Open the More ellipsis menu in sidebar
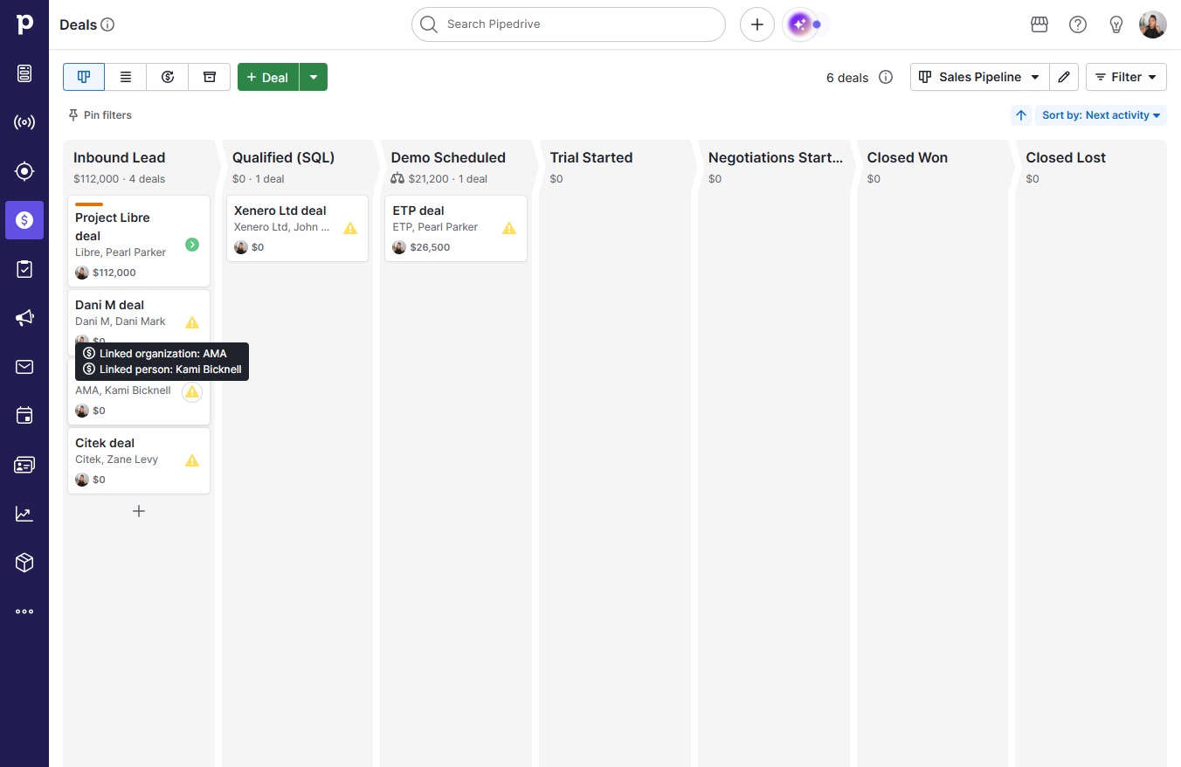Image resolution: width=1181 pixels, height=767 pixels. tap(24, 612)
